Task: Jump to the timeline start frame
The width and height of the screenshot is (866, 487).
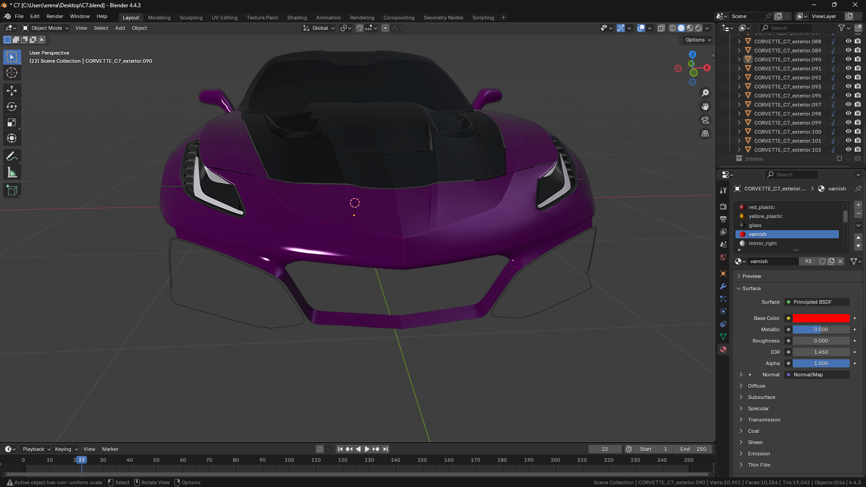Action: (340, 449)
